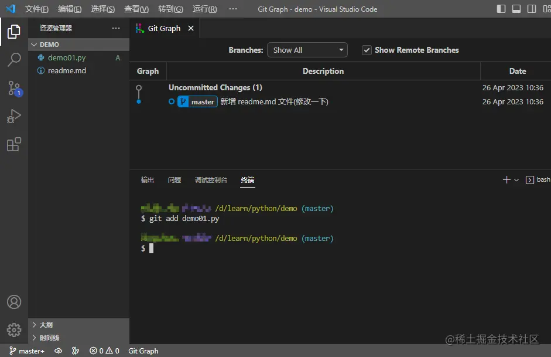The image size is (551, 357).
Task: Open the Explorer view in the activity bar
Action: click(14, 32)
